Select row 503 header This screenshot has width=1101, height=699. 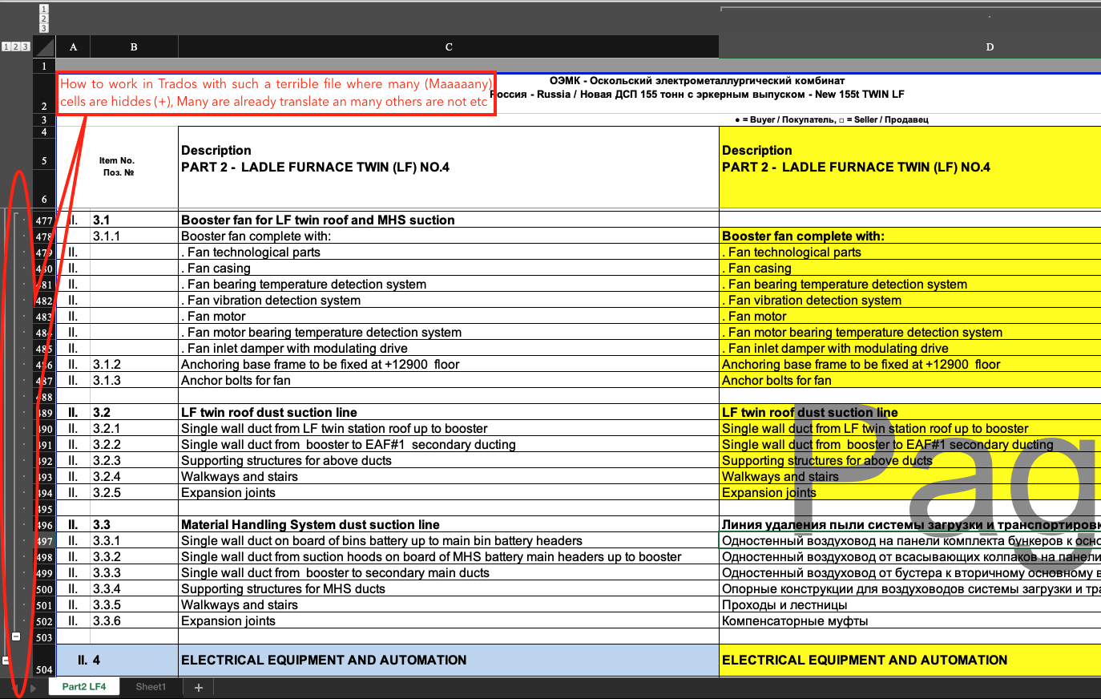44,637
